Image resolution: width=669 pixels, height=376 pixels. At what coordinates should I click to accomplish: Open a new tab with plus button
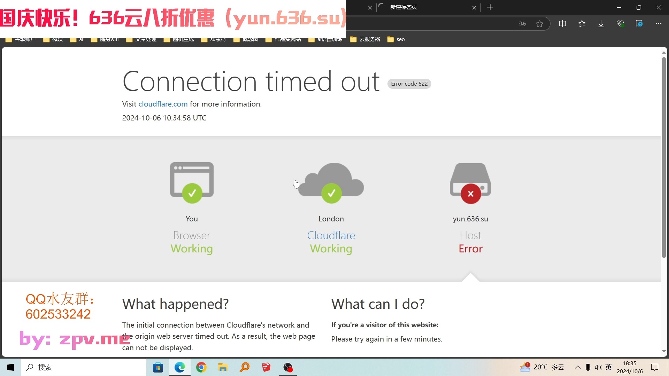click(490, 7)
